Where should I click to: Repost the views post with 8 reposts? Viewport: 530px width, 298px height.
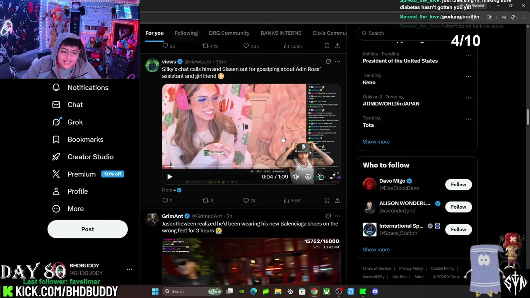click(205, 200)
